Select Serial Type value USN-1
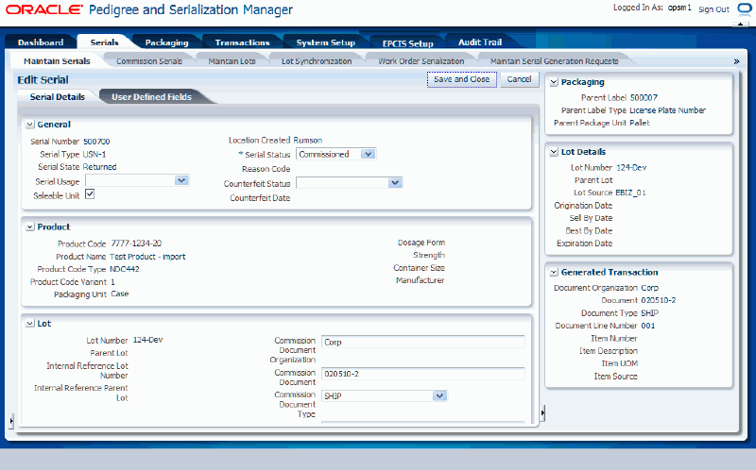Viewport: 756px width, 470px height. coord(94,155)
